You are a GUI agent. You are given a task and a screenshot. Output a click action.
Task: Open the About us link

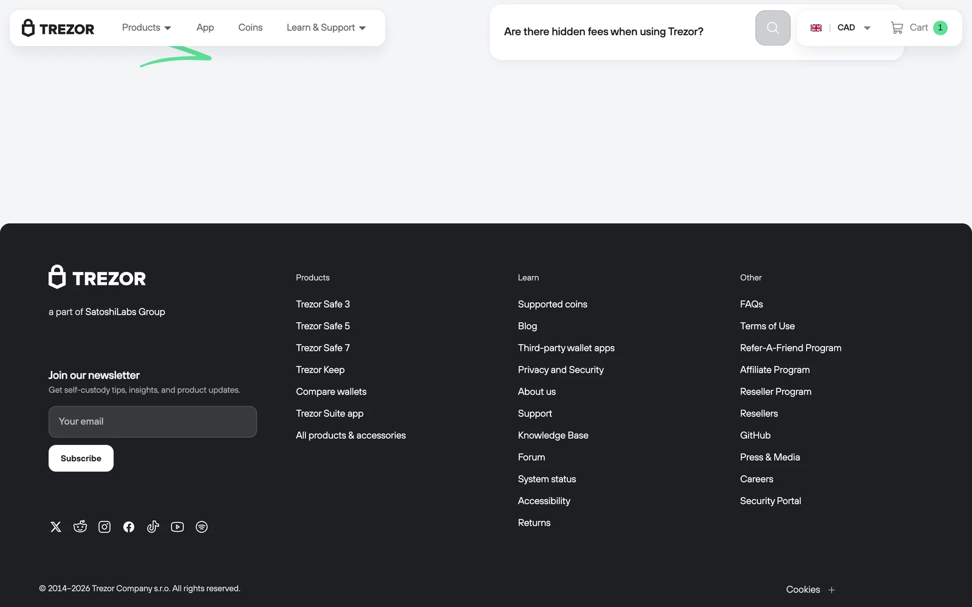537,392
